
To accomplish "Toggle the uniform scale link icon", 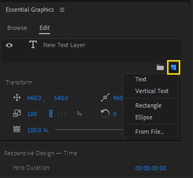I will pos(50,114).
